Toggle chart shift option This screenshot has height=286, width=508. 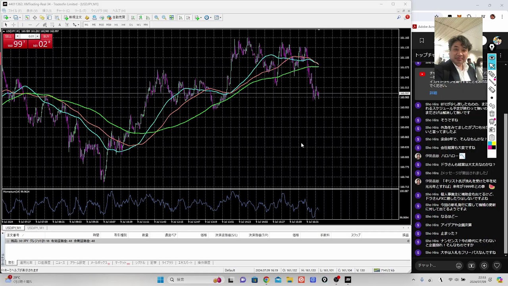click(188, 17)
